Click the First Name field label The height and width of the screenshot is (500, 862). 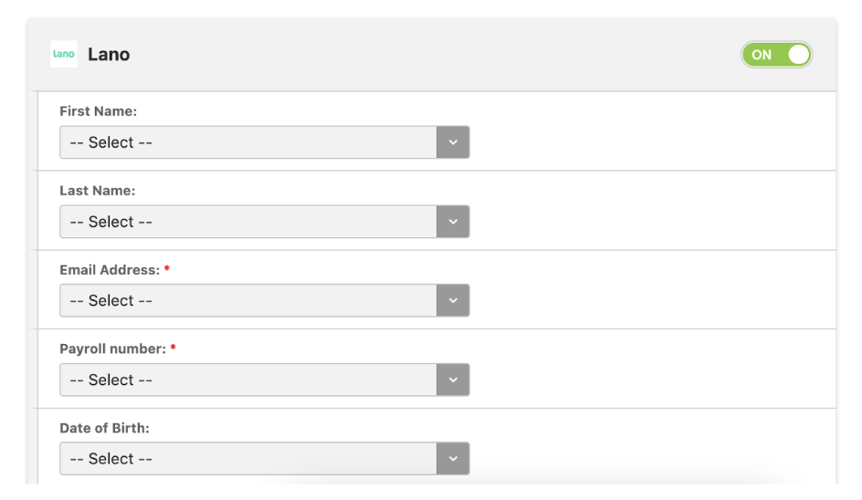point(99,111)
